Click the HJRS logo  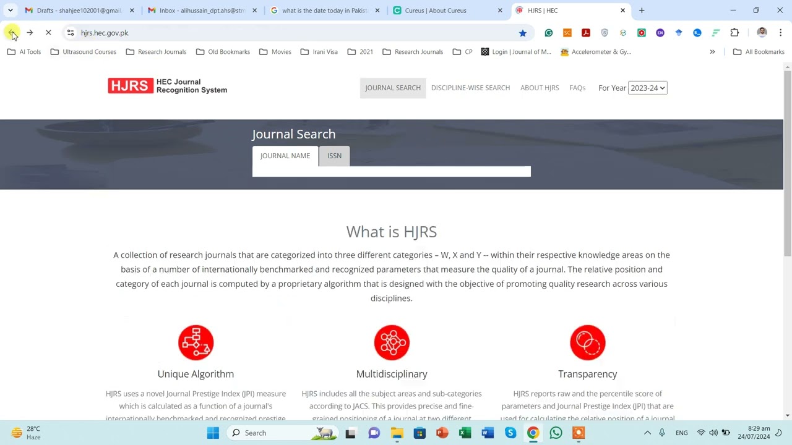(168, 86)
